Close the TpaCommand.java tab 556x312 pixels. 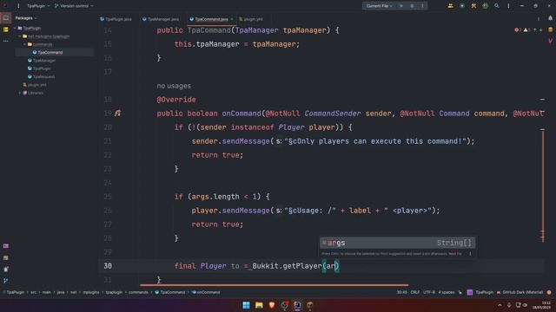(x=232, y=19)
